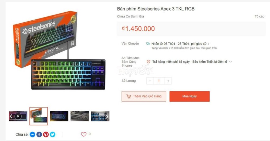Show next thumbnails with right arrow
This screenshot has width=270, height=141.
107,117
